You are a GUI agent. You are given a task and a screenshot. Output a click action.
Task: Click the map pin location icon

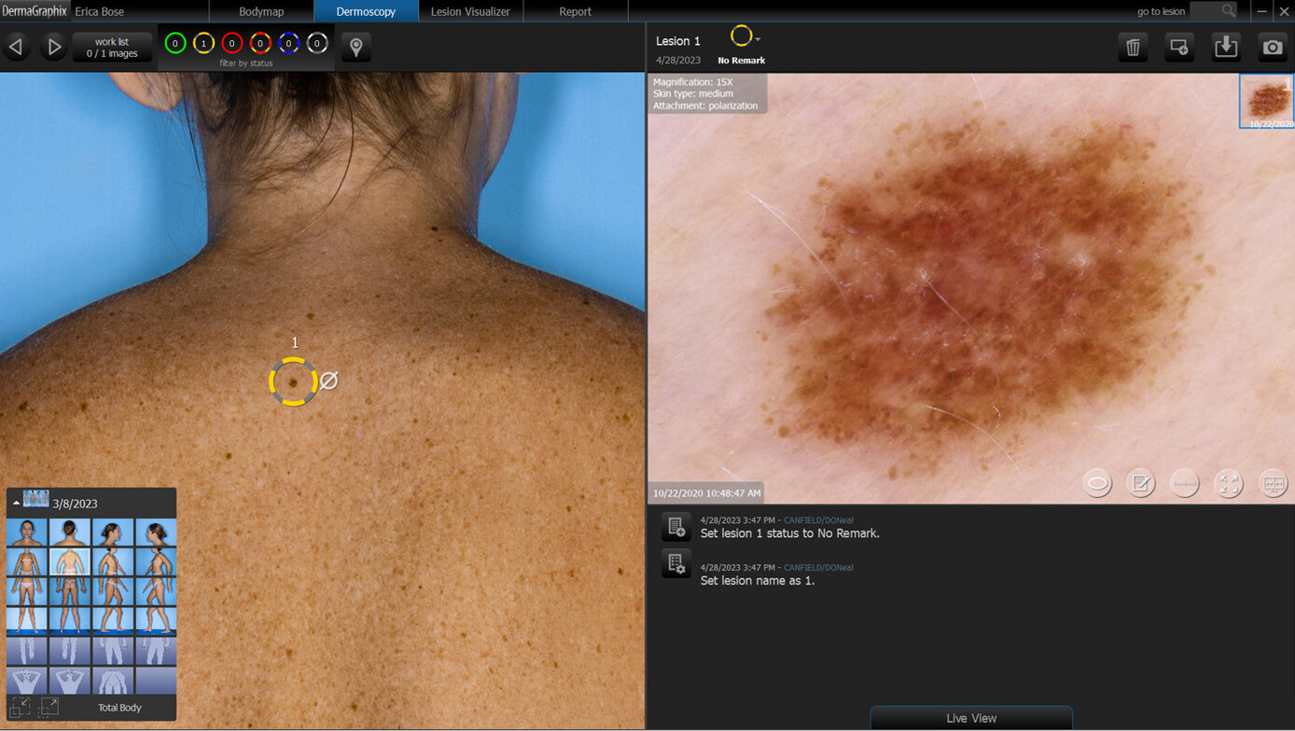[x=355, y=47]
